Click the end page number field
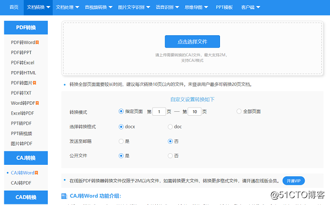Screen dimensions: 330x205 pyautogui.click(x=195, y=111)
